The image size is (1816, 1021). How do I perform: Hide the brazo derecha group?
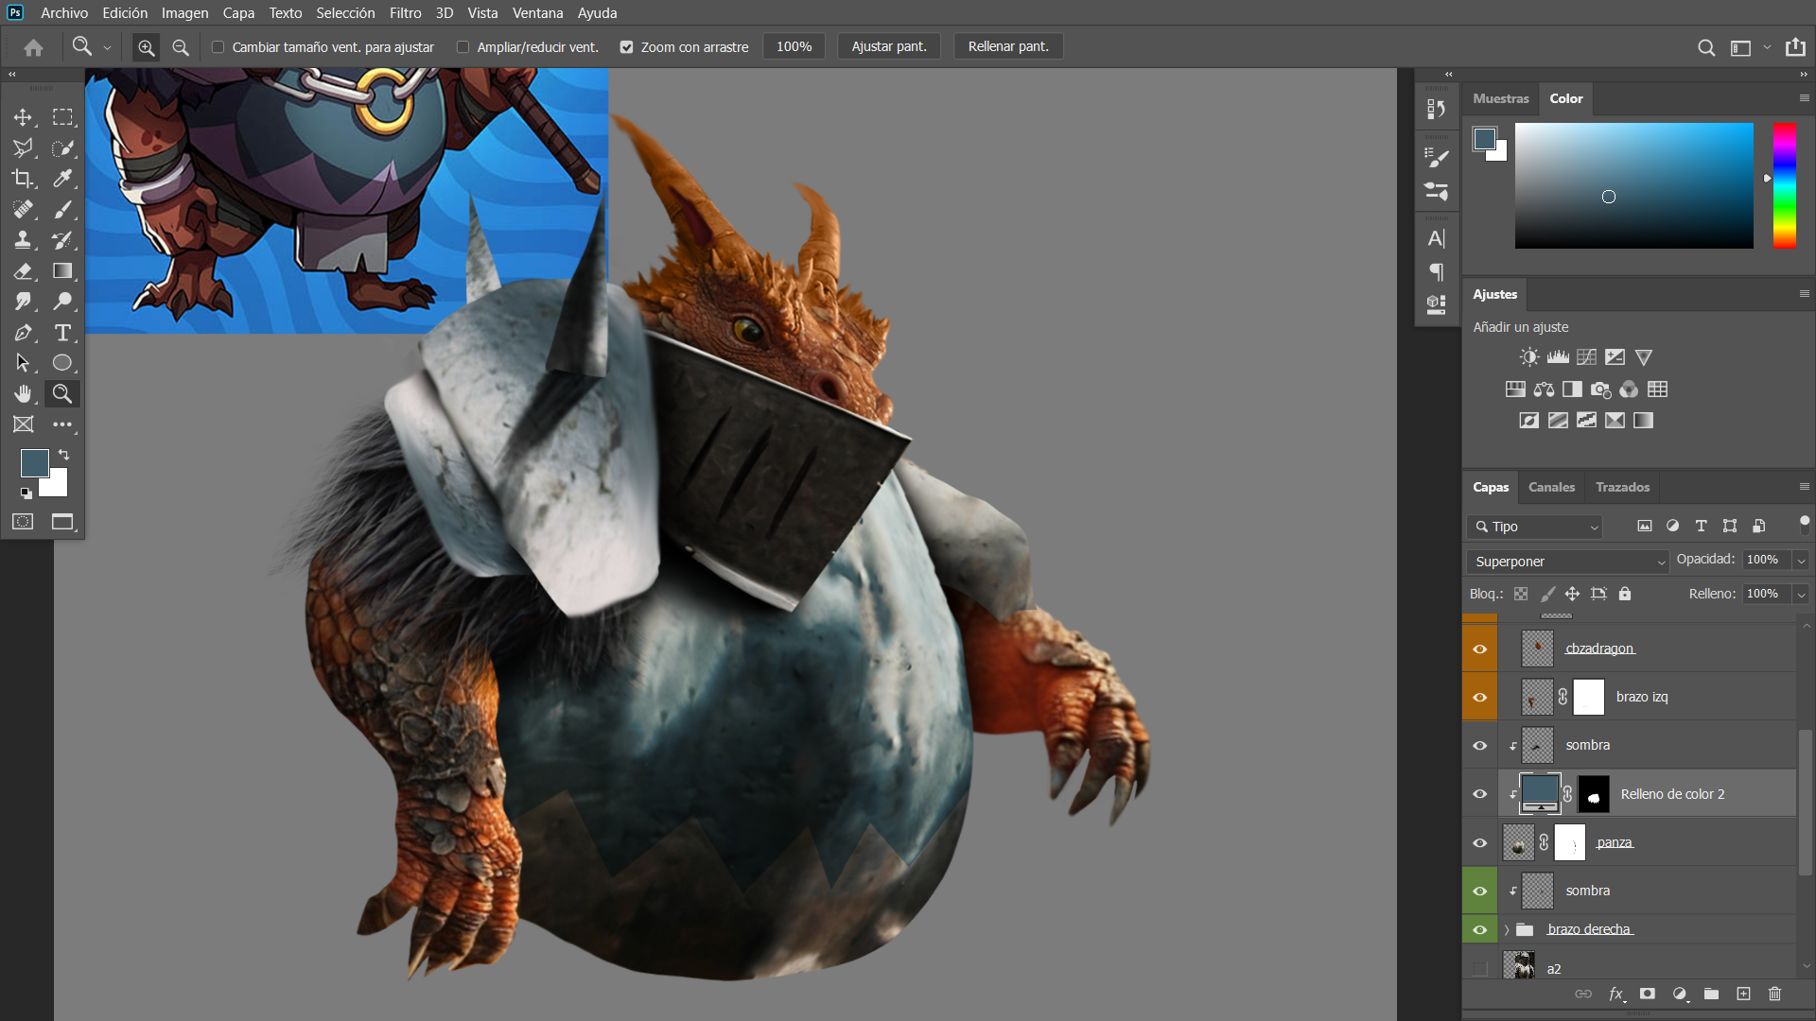click(x=1479, y=929)
